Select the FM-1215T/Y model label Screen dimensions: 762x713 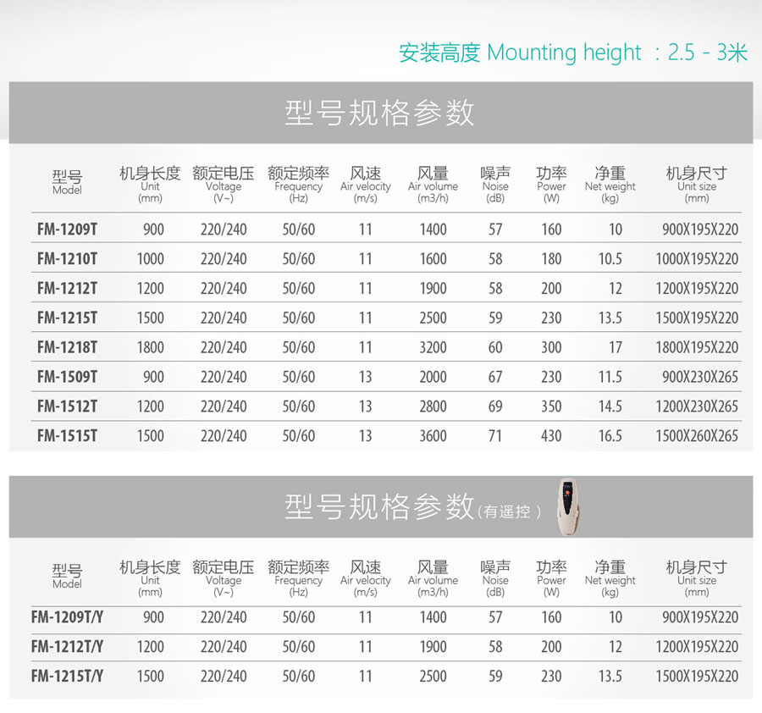pos(67,677)
